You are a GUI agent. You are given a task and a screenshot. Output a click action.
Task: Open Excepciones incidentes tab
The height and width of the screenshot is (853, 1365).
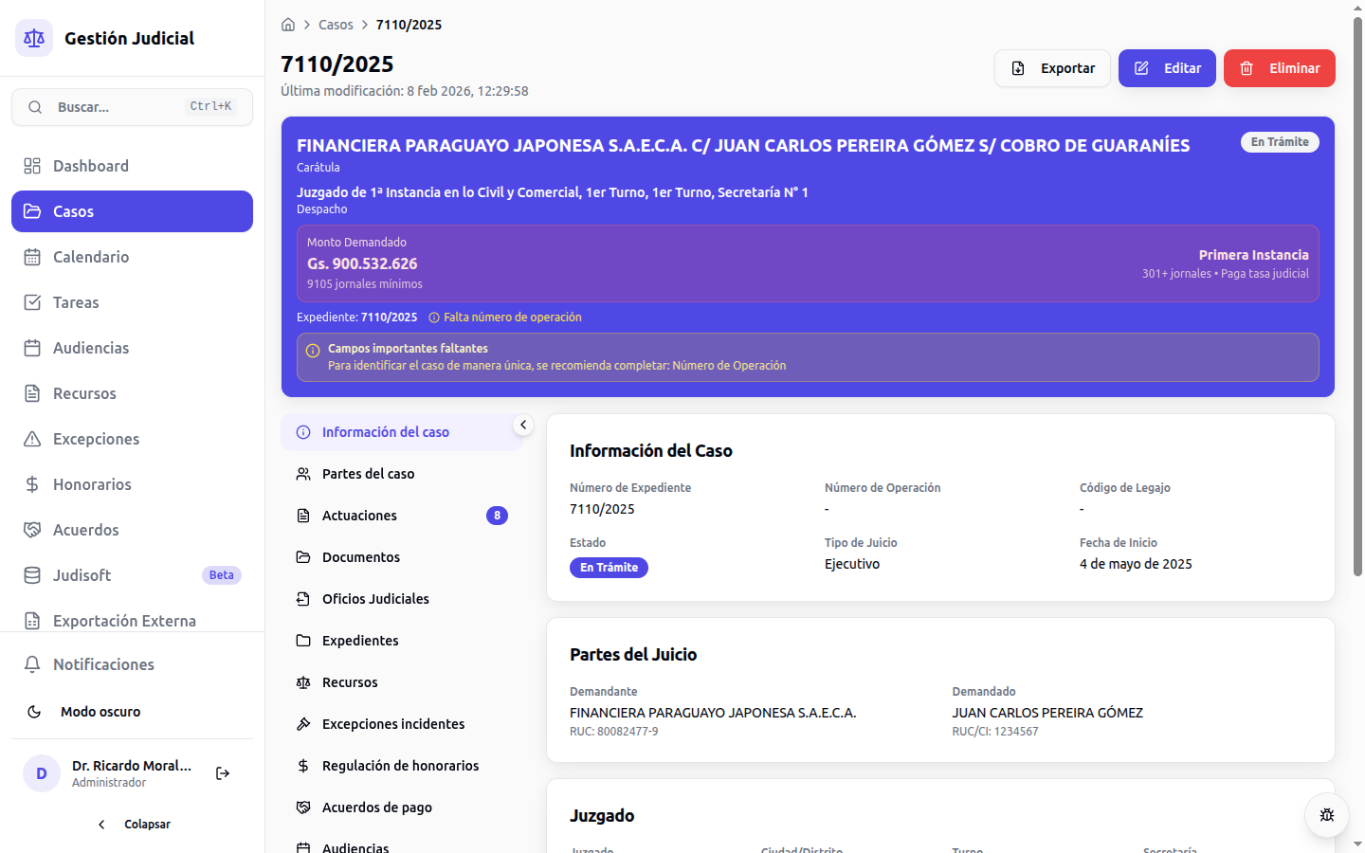tap(402, 724)
